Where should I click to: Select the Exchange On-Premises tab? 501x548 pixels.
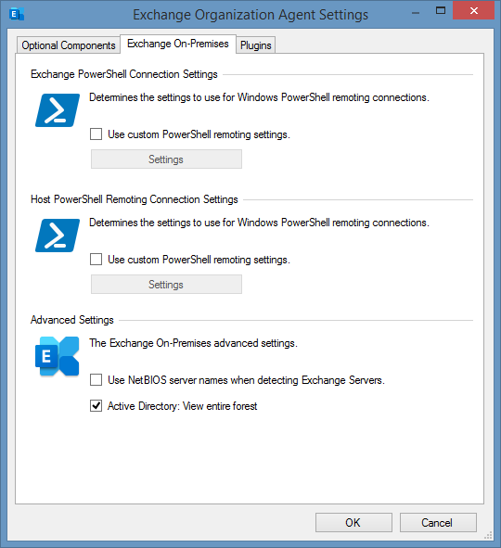(x=178, y=44)
